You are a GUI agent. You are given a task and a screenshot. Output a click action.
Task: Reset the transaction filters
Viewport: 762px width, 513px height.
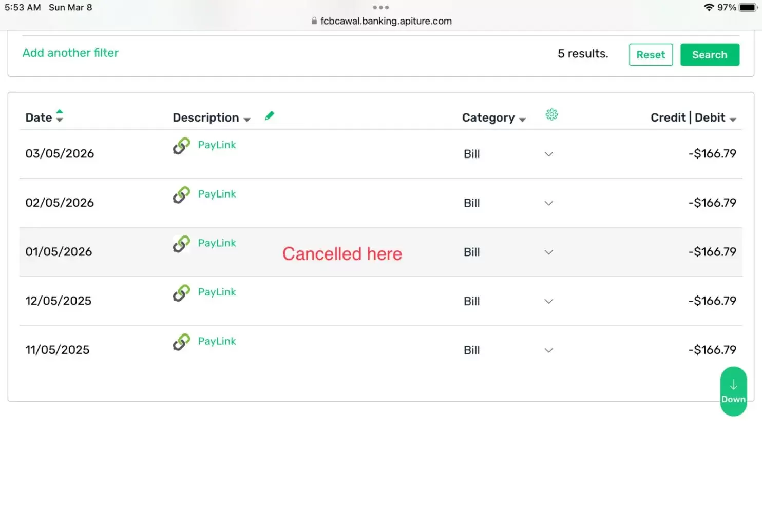[651, 55]
